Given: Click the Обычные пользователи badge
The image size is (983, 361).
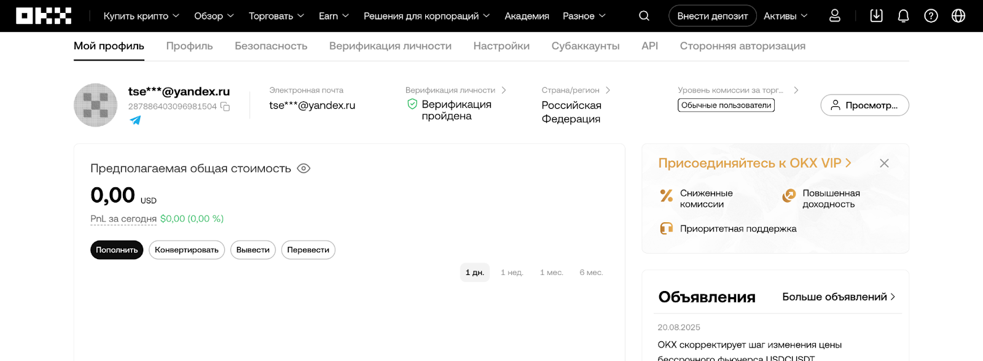Looking at the screenshot, I should 726,106.
